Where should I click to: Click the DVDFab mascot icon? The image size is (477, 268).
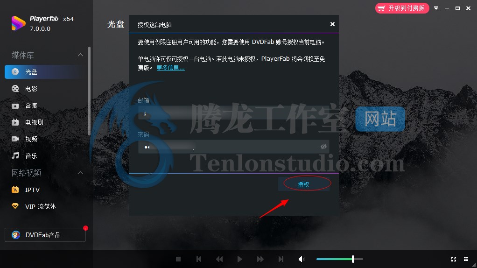(16, 235)
